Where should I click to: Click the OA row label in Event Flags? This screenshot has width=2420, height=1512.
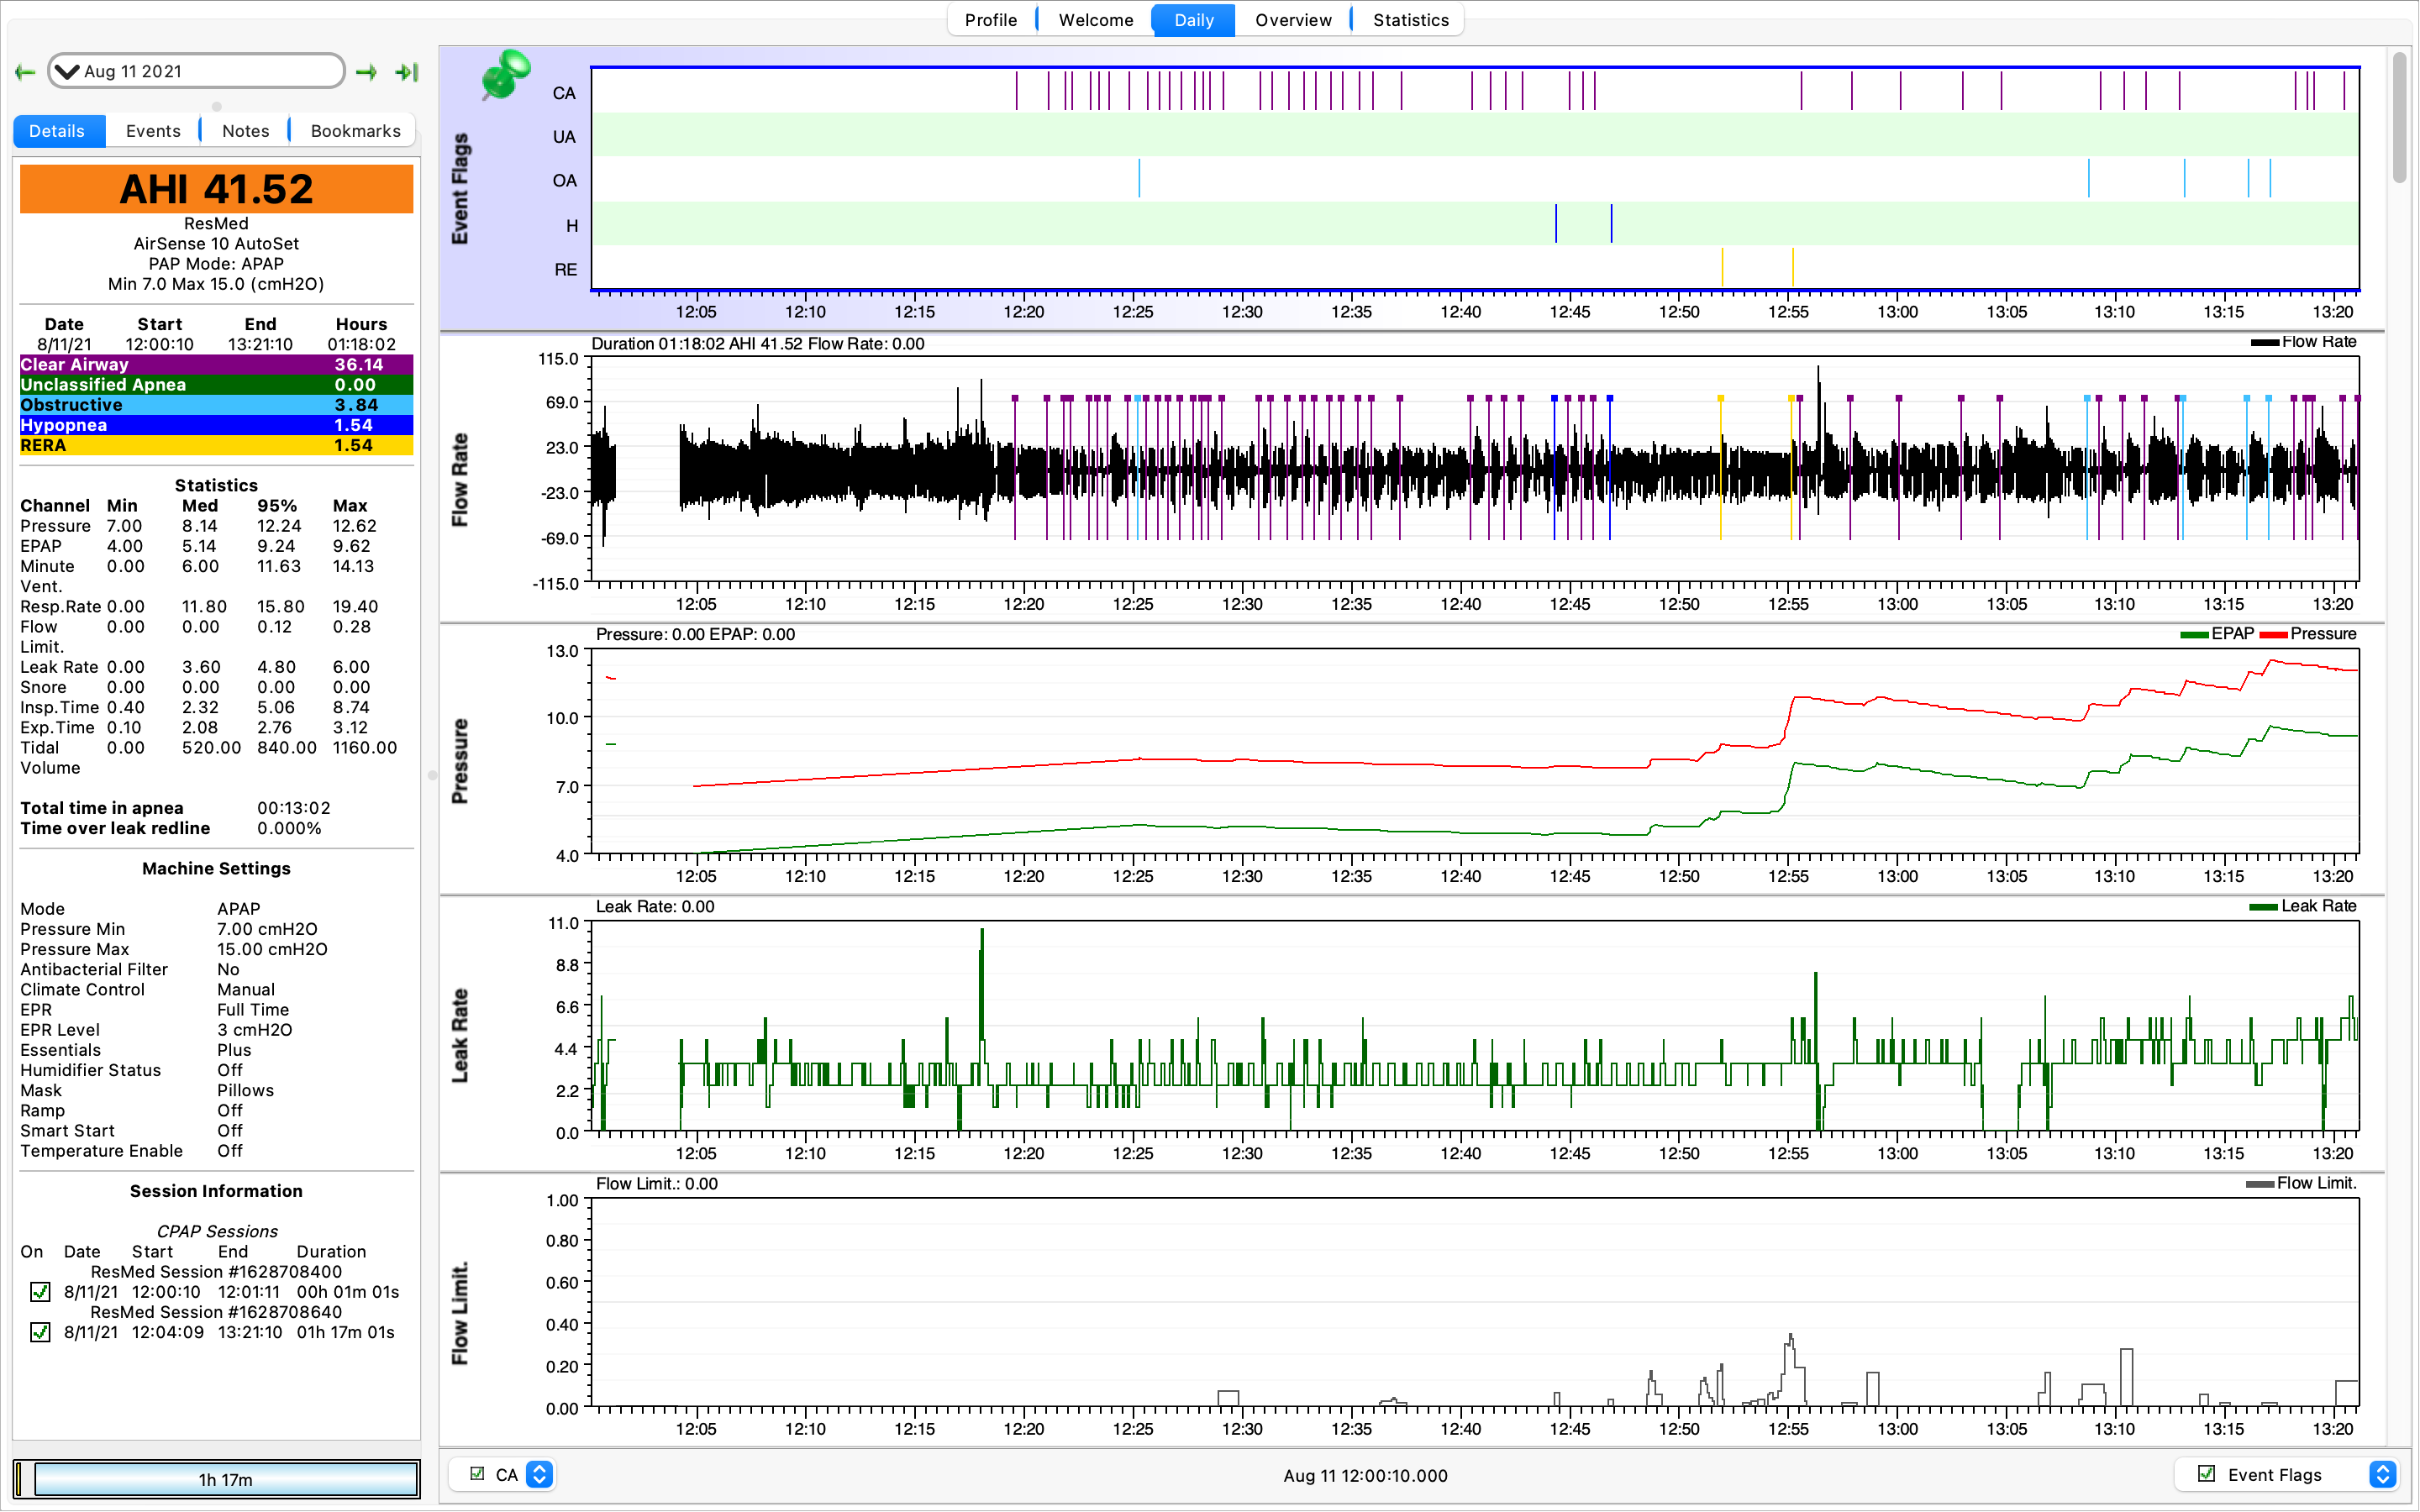click(564, 181)
